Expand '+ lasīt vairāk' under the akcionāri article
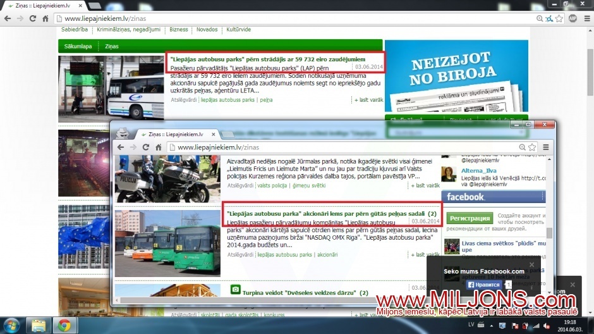594x334 pixels. (424, 255)
